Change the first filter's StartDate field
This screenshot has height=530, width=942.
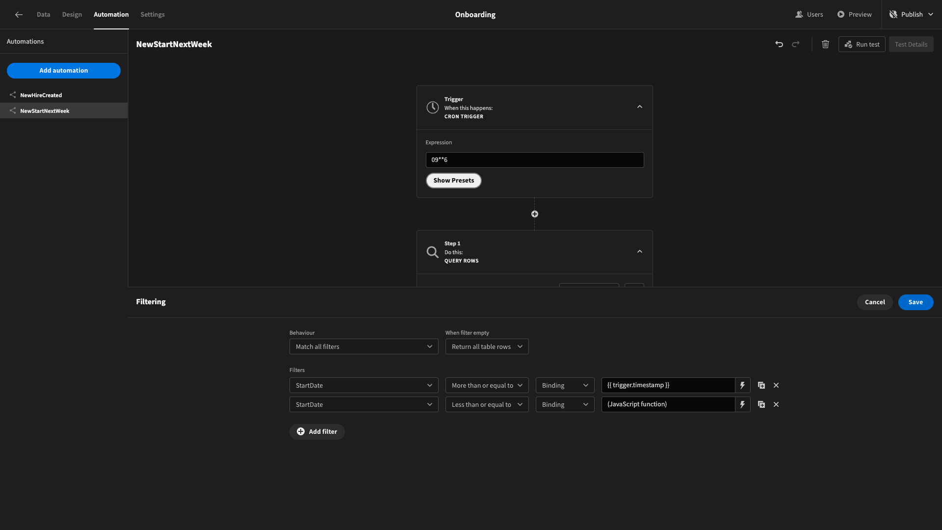364,385
